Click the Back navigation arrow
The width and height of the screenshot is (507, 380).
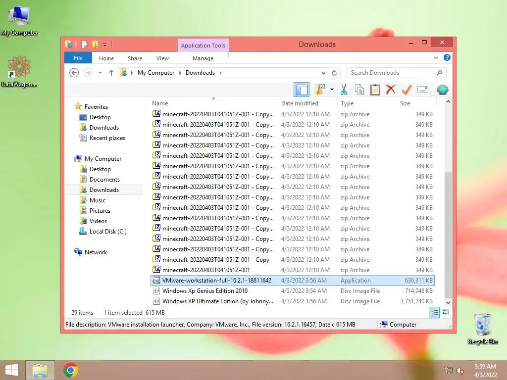(x=74, y=73)
